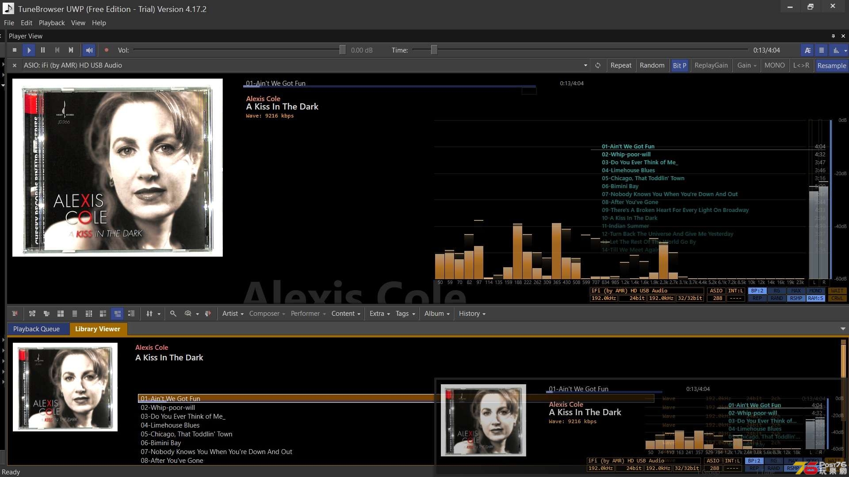Open the Edit menu

27,23
